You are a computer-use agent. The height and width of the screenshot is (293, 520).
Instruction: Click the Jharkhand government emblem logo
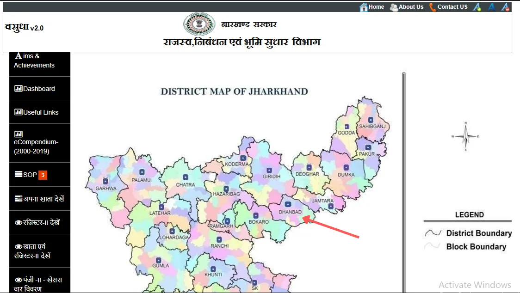pos(199,23)
